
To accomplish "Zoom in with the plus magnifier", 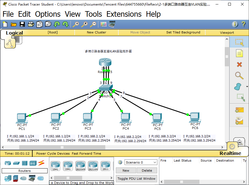I will [x=76, y=24].
